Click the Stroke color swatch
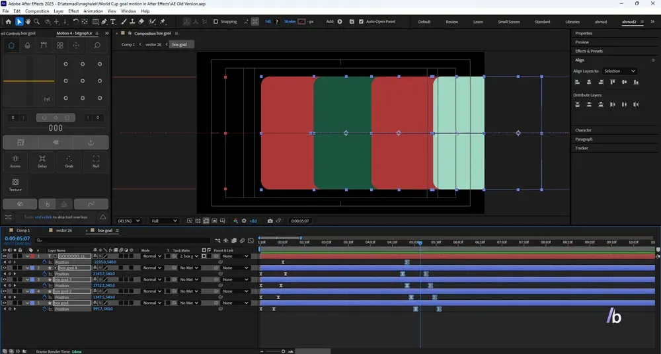 (x=301, y=22)
